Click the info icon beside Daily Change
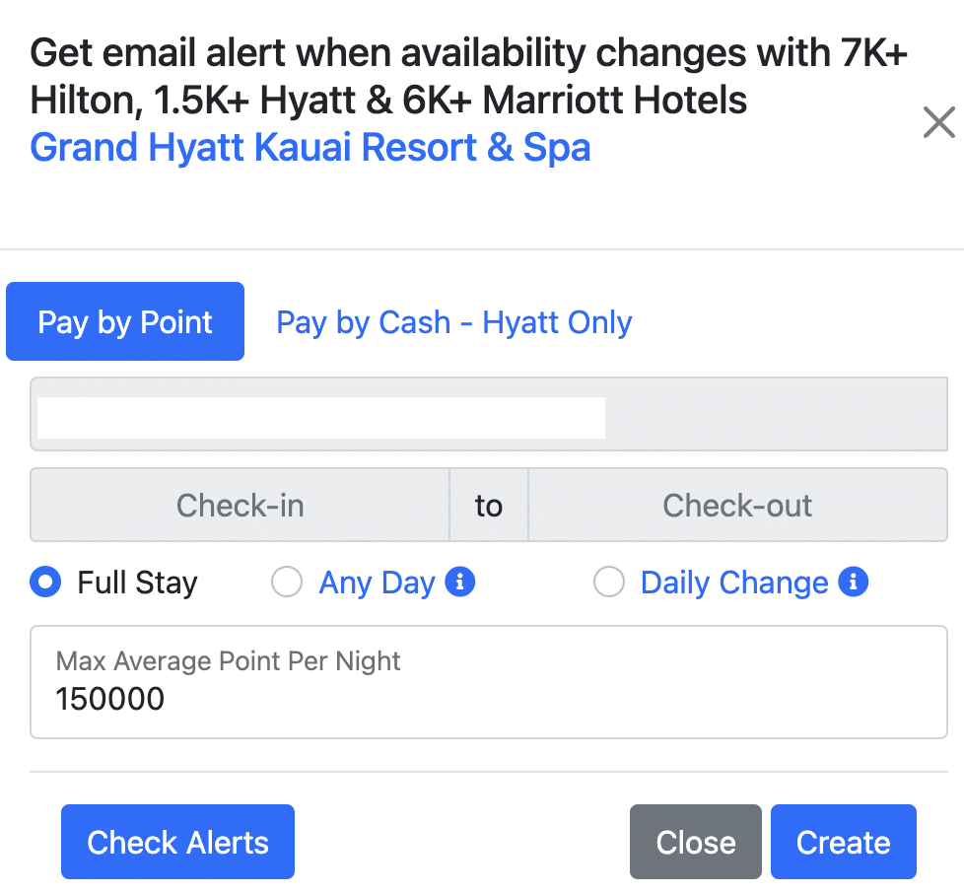This screenshot has width=964, height=893. (x=853, y=583)
